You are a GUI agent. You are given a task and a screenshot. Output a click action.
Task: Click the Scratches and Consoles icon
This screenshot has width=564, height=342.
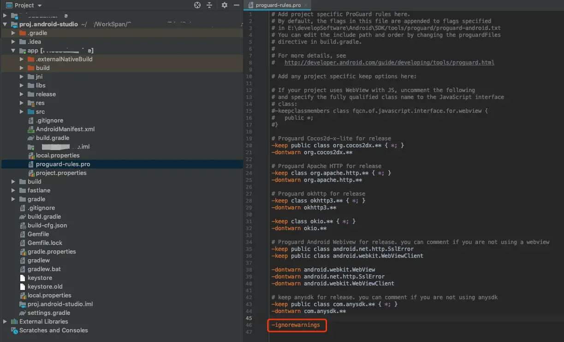14,330
